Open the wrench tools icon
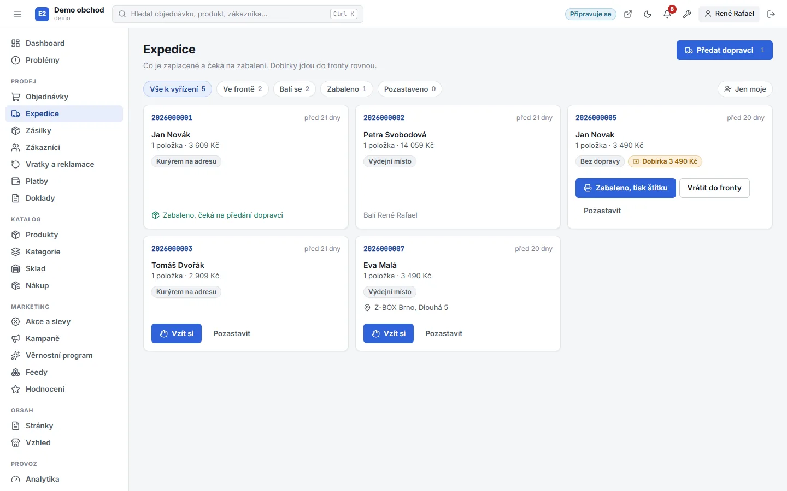The height and width of the screenshot is (491, 787). [x=687, y=14]
